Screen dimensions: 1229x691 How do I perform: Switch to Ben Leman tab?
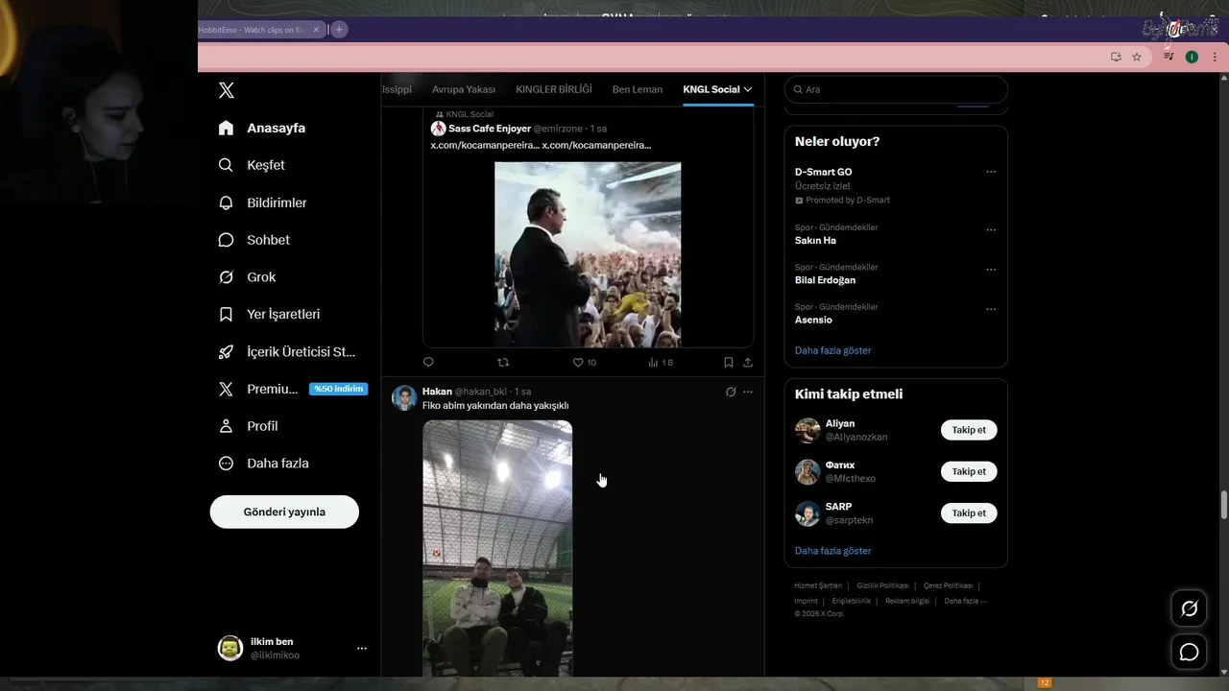point(638,89)
